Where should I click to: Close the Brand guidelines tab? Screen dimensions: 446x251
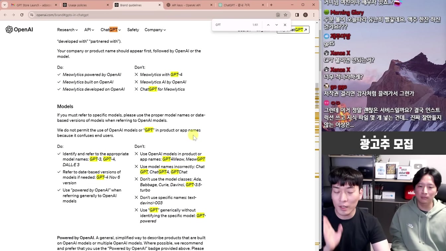point(160,5)
